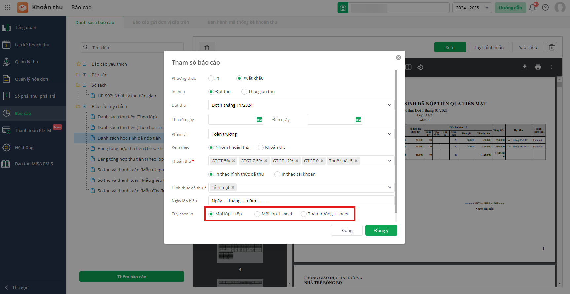Choose the Khoản thu view radio button
The image size is (570, 294).
click(261, 147)
